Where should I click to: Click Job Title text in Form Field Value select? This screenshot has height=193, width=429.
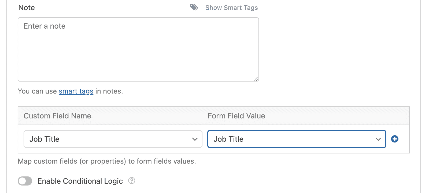pyautogui.click(x=228, y=139)
